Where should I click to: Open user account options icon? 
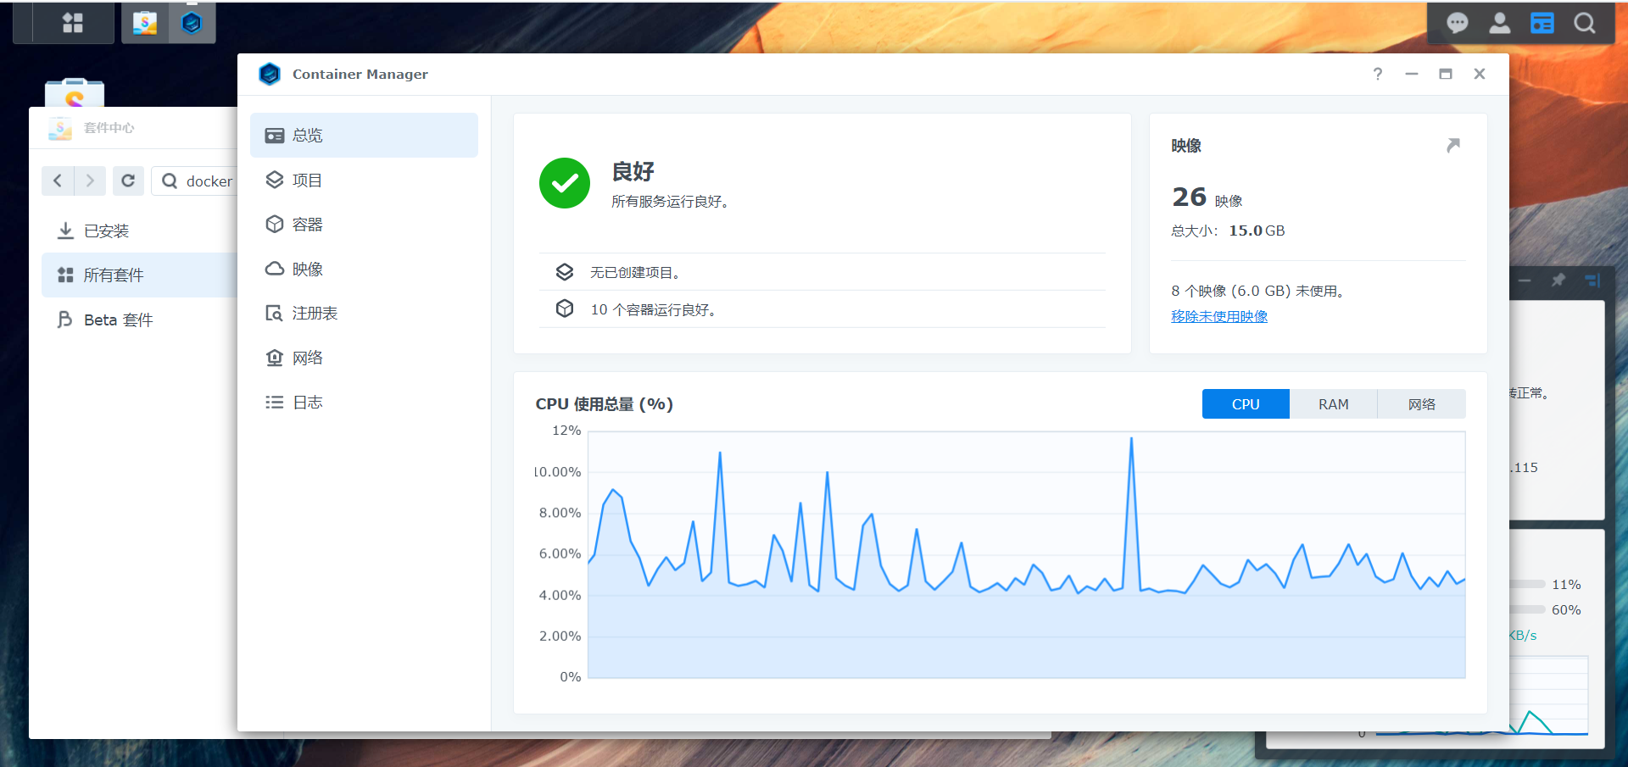pyautogui.click(x=1499, y=23)
